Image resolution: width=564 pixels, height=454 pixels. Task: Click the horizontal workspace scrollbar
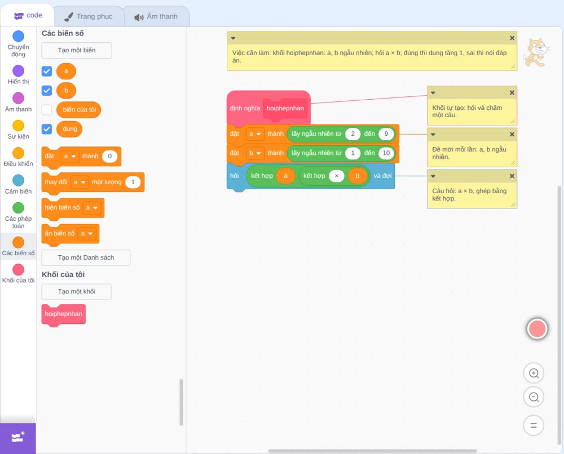click(372, 451)
